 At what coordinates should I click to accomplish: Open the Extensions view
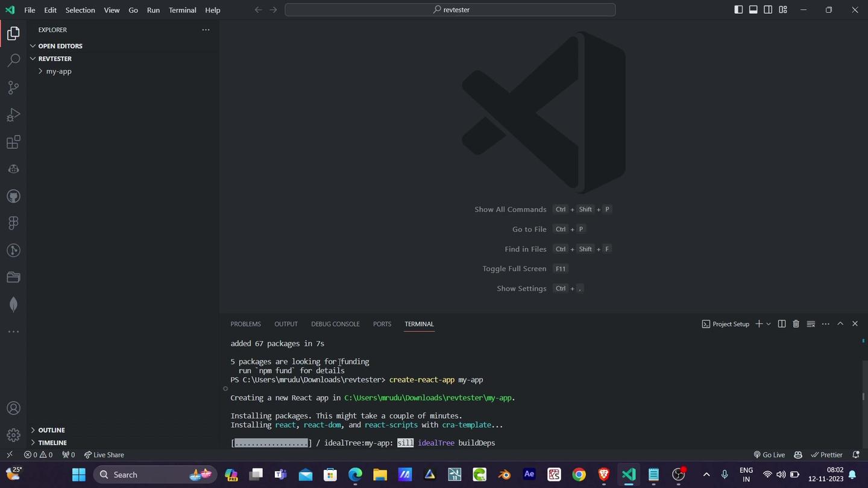(13, 142)
